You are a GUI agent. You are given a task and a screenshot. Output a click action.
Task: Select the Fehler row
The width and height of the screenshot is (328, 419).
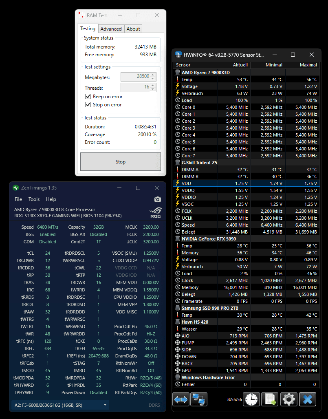coord(246,384)
